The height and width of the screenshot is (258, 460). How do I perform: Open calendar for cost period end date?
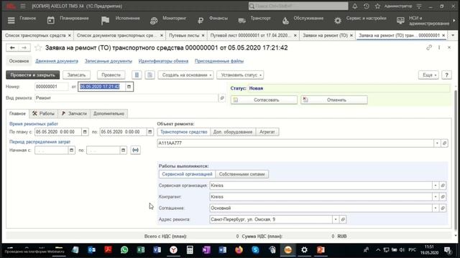click(123, 150)
